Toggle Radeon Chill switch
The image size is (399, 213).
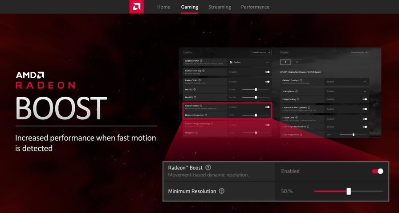(267, 82)
